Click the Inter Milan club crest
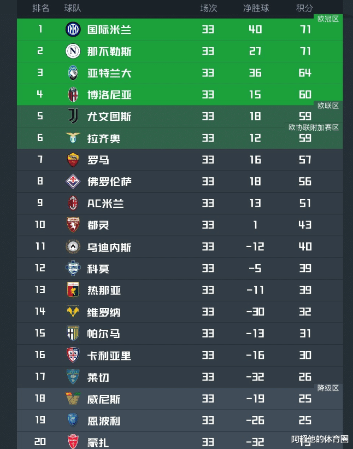The width and height of the screenshot is (353, 449). (x=73, y=30)
